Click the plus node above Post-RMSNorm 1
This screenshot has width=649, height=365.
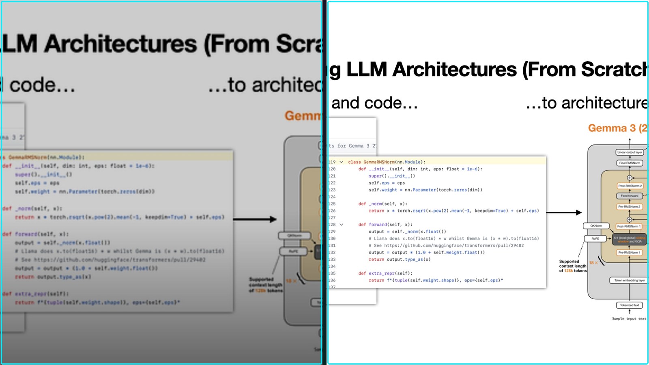630,219
